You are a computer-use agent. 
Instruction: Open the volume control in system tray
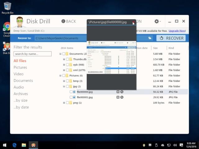175,145
